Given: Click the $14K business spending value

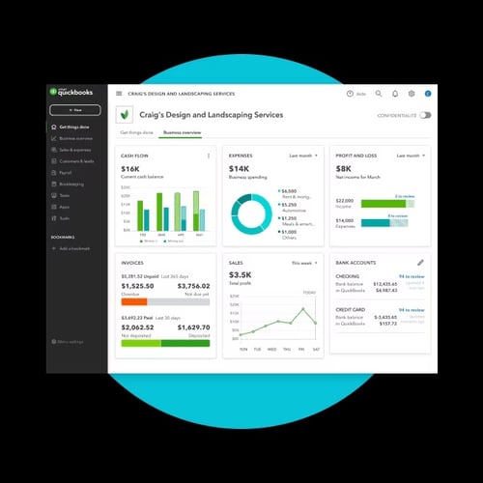Looking at the screenshot, I should [239, 169].
